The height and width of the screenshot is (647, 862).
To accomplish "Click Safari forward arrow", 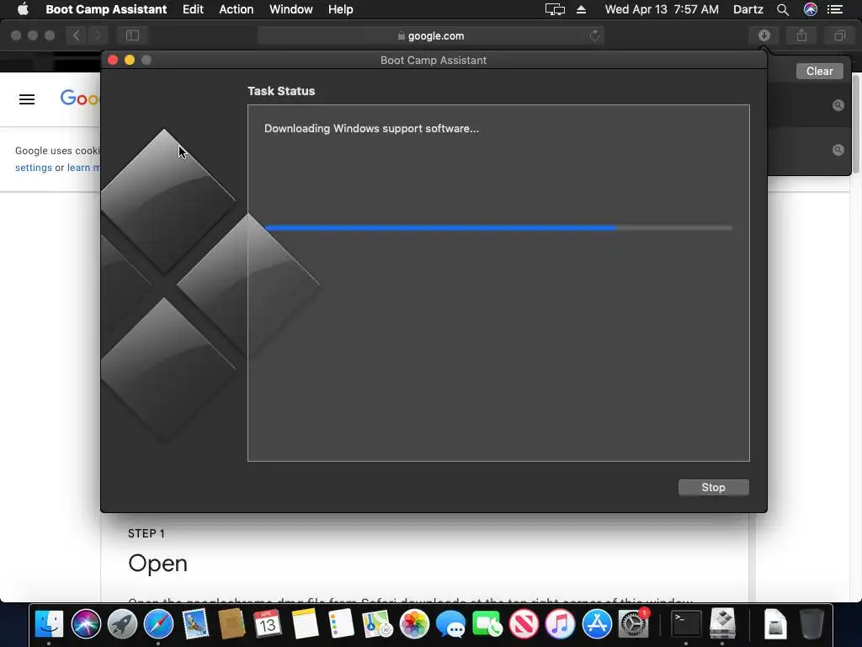I will 98,35.
